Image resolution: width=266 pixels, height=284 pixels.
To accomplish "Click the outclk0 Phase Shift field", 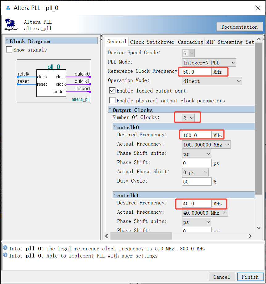I will point(197,163).
